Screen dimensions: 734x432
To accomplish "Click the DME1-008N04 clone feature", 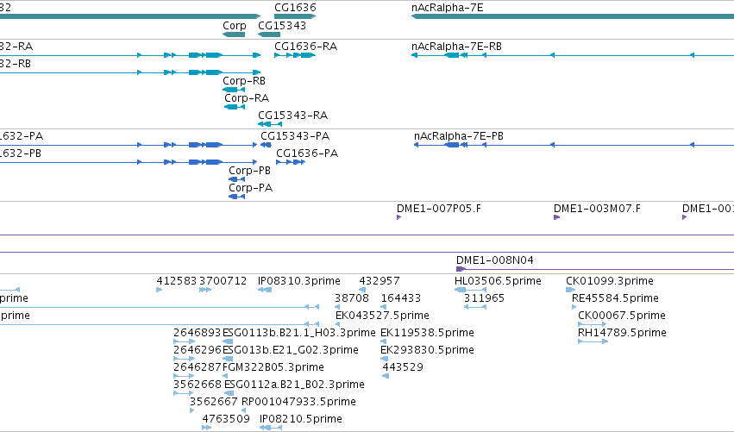I will click(595, 269).
